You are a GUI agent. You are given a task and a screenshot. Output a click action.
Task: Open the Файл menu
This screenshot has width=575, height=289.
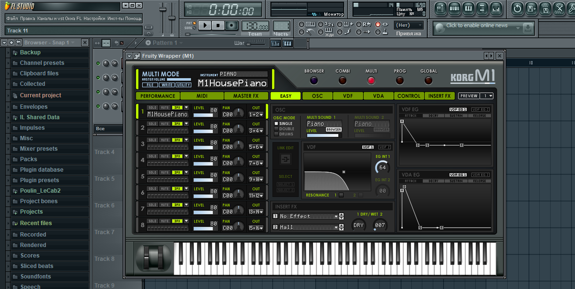click(x=11, y=18)
